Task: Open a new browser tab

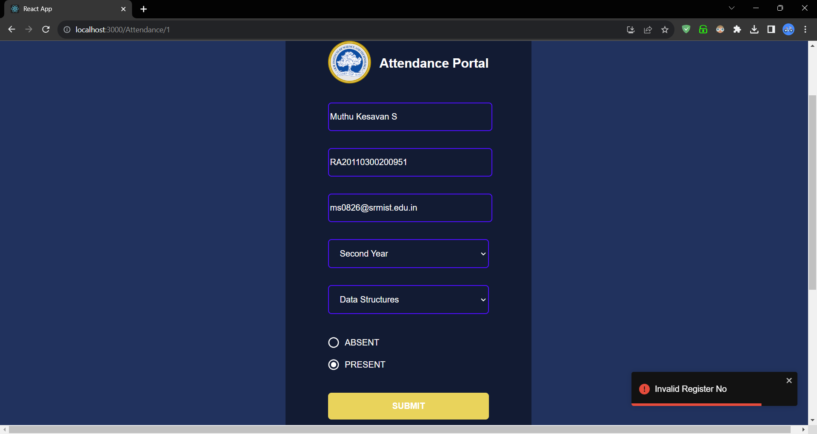Action: [x=143, y=9]
